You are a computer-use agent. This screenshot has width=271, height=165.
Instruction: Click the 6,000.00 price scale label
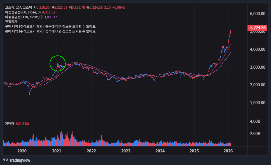point(257,14)
